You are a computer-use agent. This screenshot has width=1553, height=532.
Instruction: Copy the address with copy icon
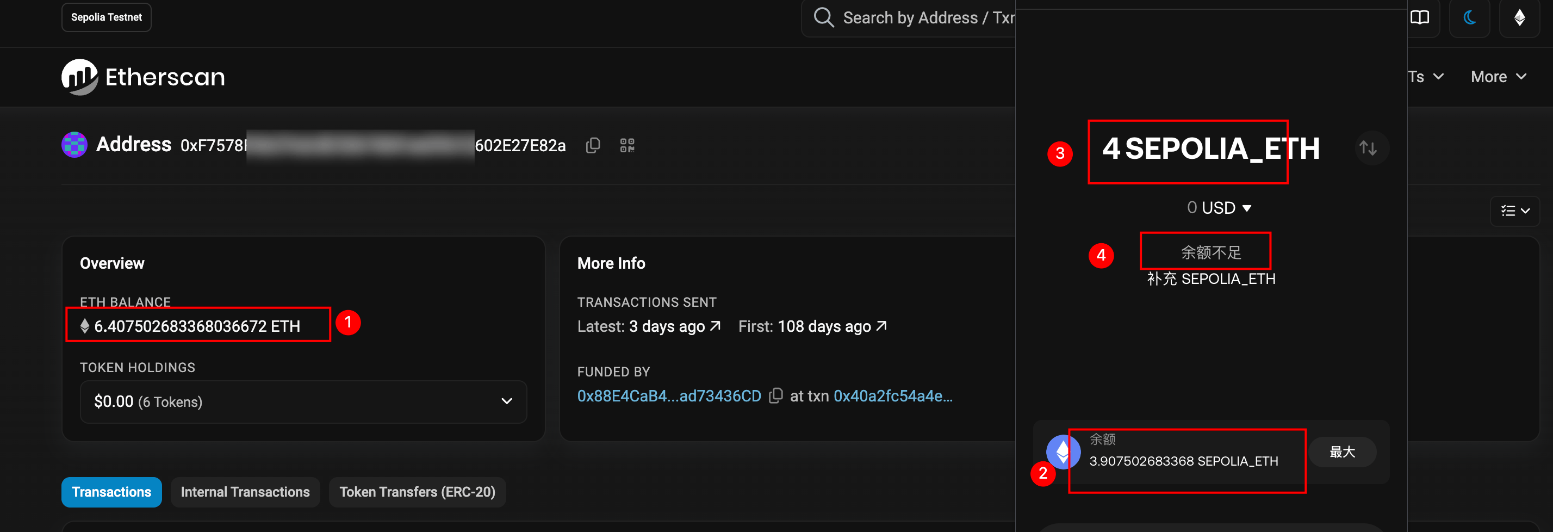pos(593,145)
